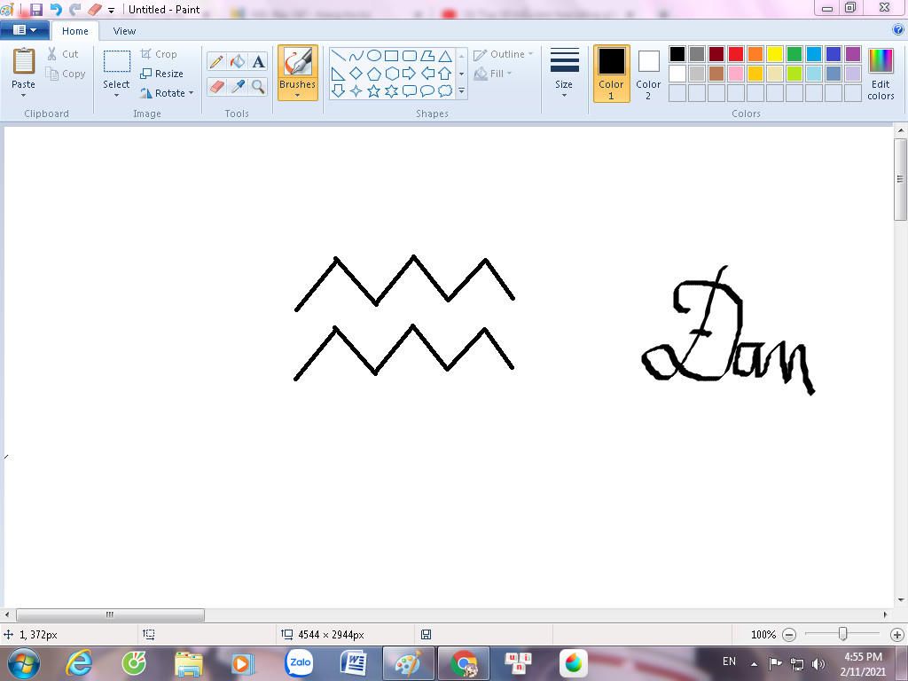Click the Redo arrow in title bar
Viewport: 908px width, 681px height.
75,9
